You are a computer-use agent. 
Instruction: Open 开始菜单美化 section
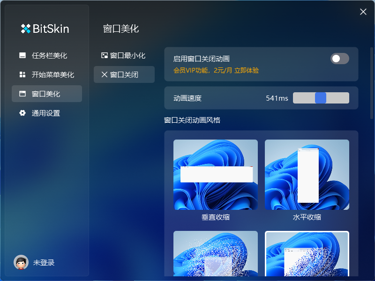[47, 74]
